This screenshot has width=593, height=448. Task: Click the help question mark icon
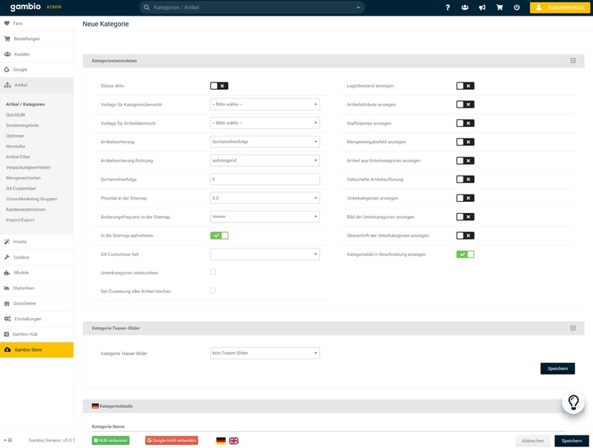pyautogui.click(x=447, y=7)
